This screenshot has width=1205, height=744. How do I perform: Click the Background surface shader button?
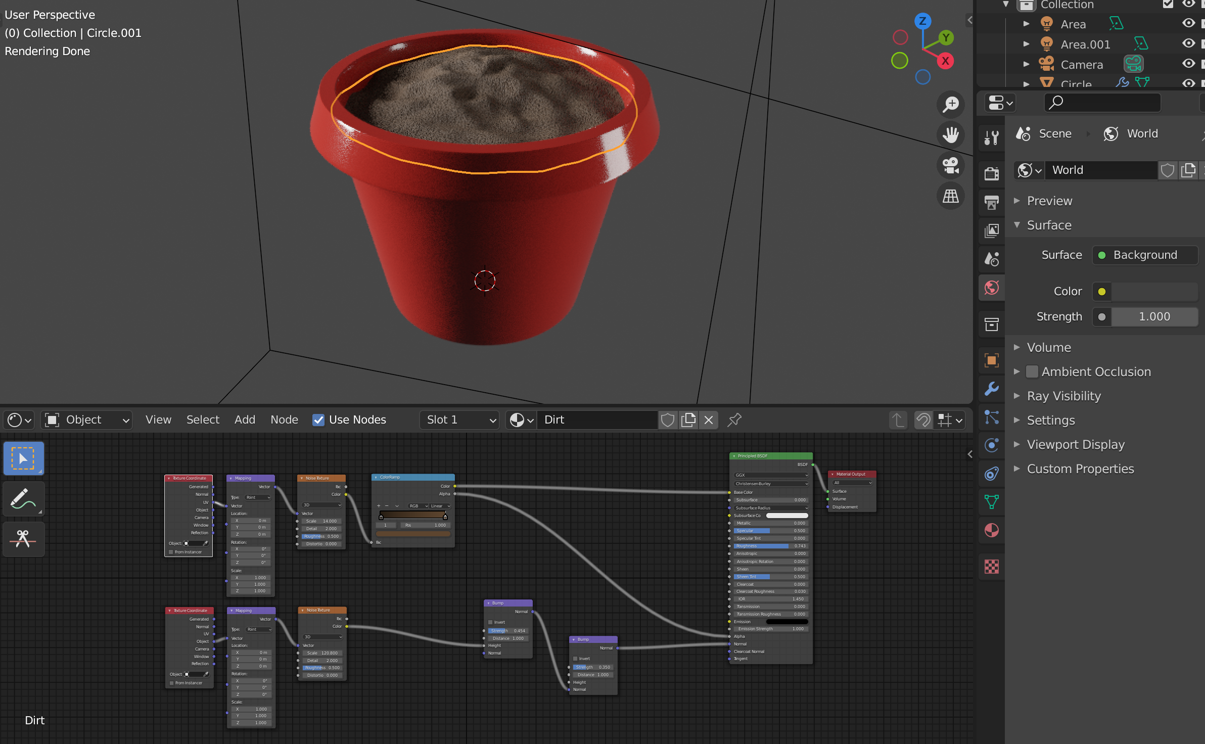1145,255
